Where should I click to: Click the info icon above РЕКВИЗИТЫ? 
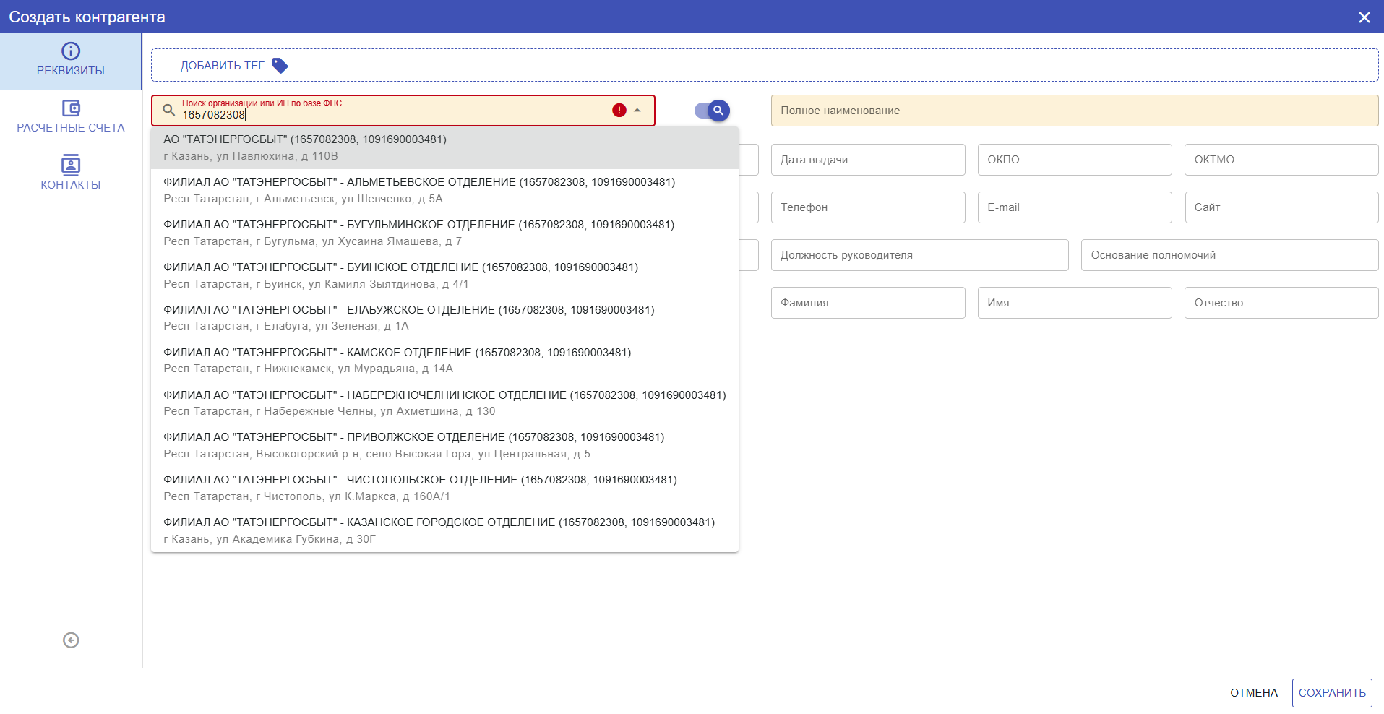(x=71, y=51)
